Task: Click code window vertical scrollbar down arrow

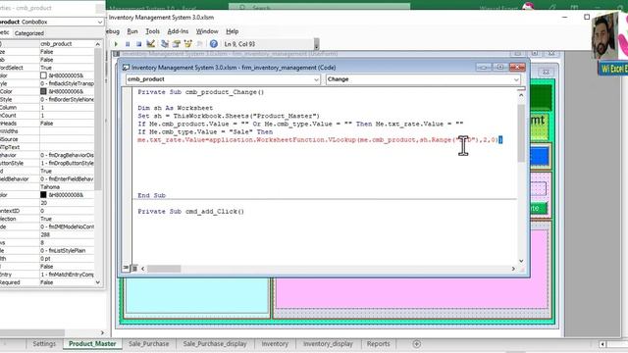Action: coord(521,261)
